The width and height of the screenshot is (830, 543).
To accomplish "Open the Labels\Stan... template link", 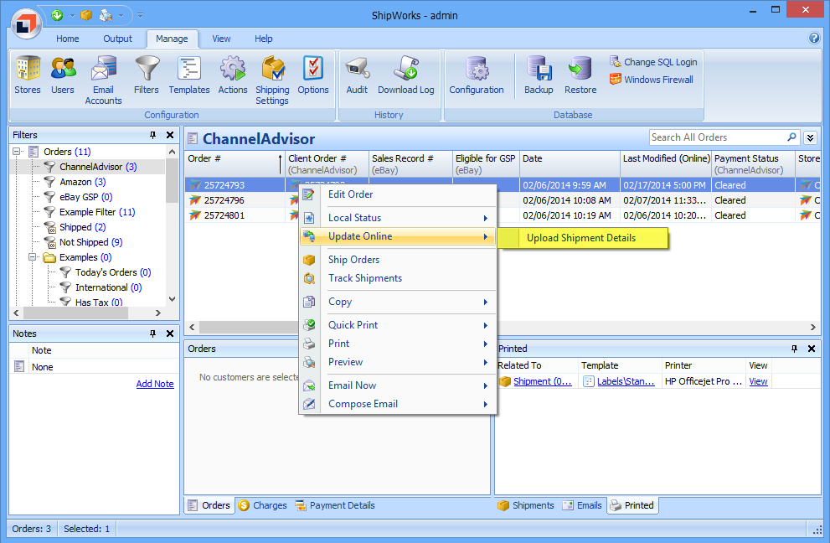I will tap(626, 381).
